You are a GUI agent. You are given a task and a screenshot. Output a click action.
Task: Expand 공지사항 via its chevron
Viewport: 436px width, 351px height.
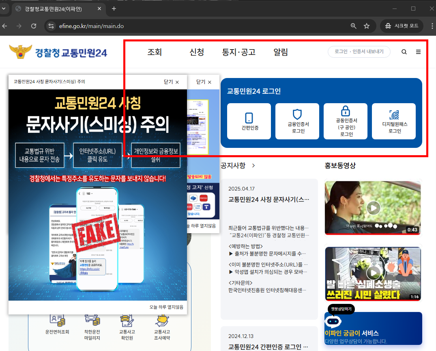253,165
